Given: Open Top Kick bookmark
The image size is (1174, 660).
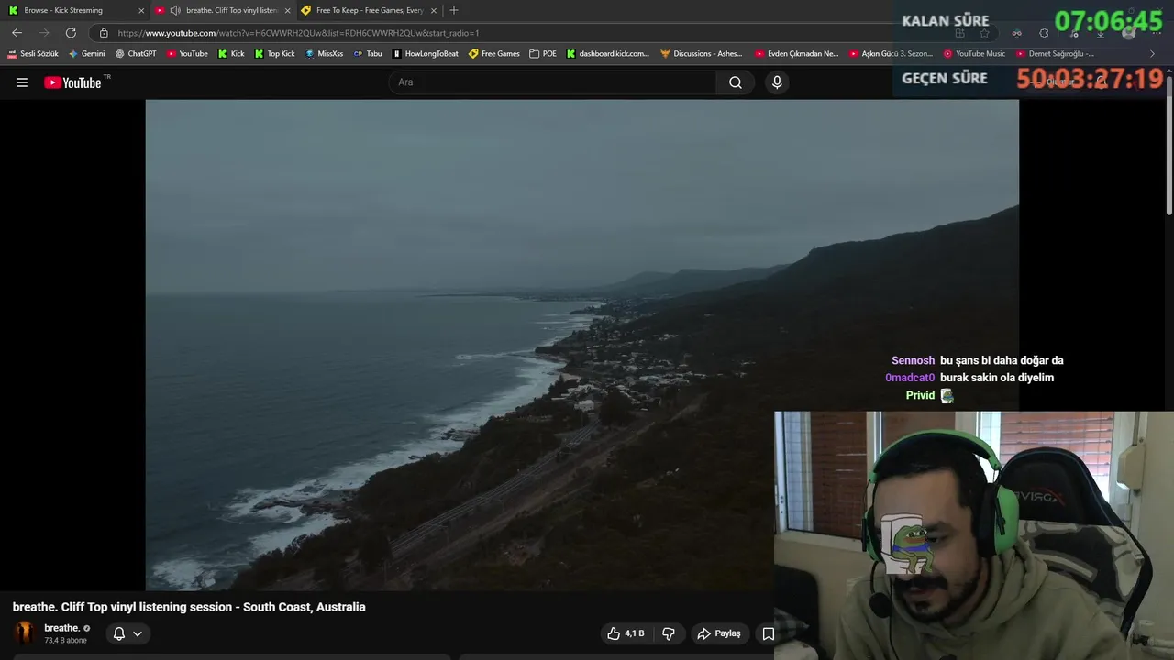Looking at the screenshot, I should click(x=274, y=54).
